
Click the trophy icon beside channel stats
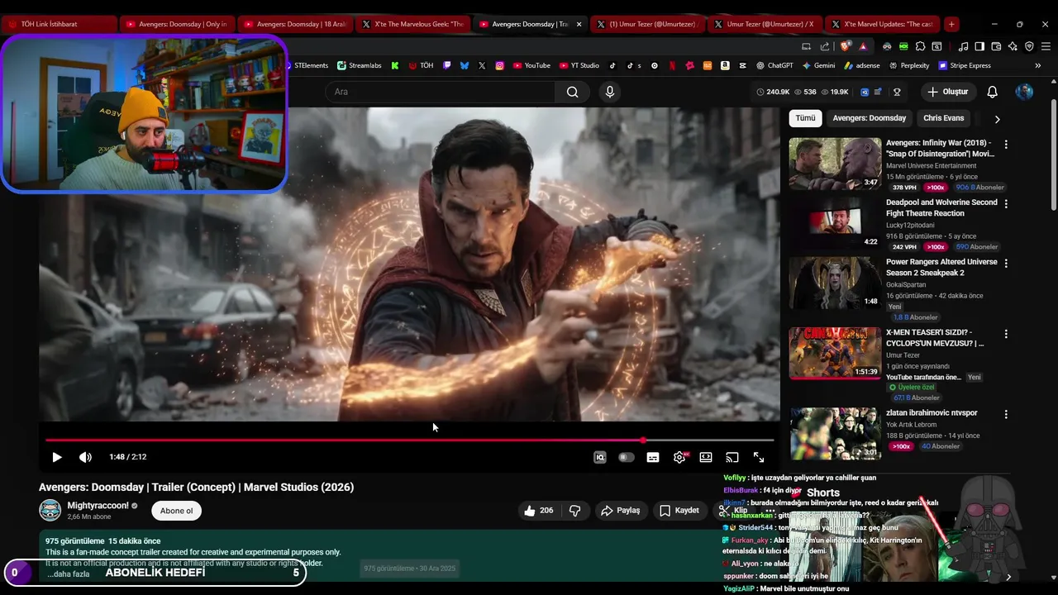pyautogui.click(x=897, y=92)
